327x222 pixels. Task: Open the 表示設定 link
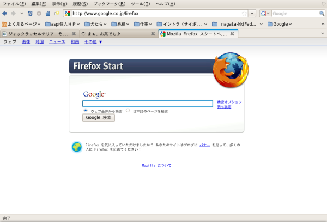(224, 106)
